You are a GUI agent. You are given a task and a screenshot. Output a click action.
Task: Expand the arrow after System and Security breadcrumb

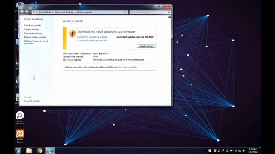point(75,12)
